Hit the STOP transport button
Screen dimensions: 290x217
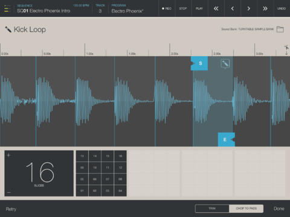(x=183, y=8)
